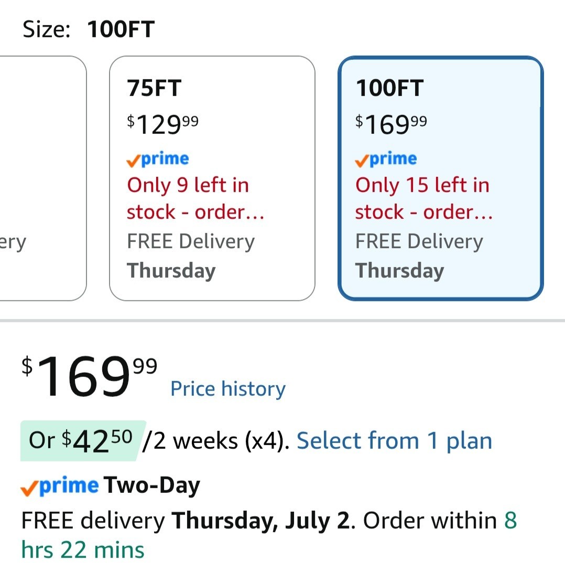Click the $129.99 price in 75FT card
The width and height of the screenshot is (565, 569).
coord(162,124)
